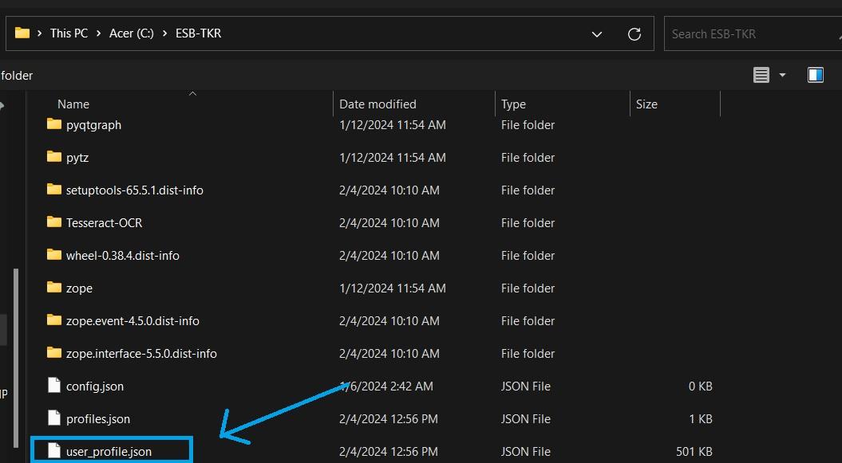Click the Tesseract-OCR folder name
Viewport: 842px width, 463px height.
pos(105,223)
